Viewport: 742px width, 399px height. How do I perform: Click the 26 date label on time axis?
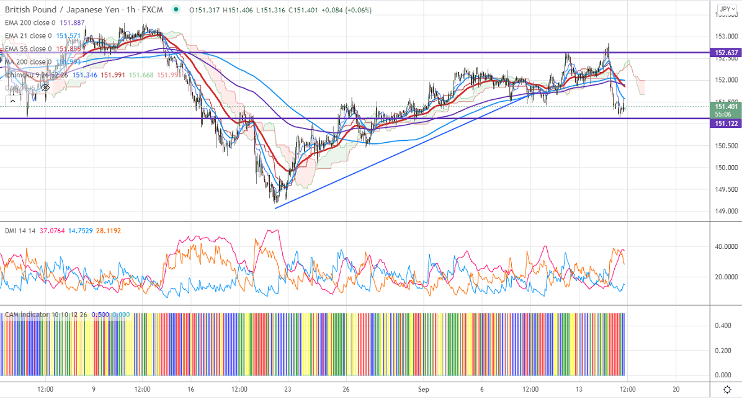(346, 390)
